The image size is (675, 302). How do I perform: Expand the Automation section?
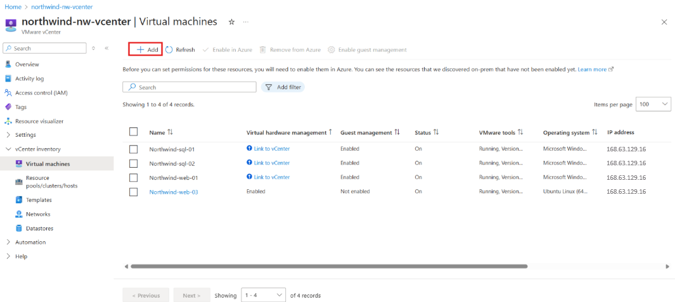30,242
